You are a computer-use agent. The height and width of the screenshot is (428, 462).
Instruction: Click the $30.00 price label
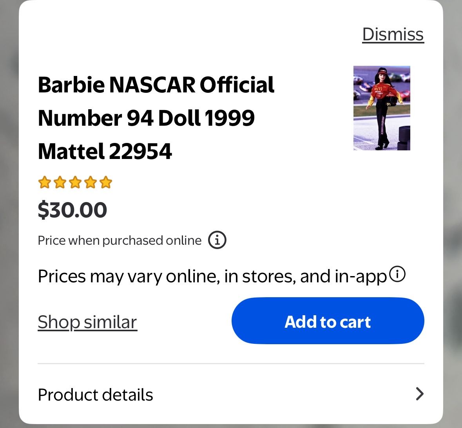pyautogui.click(x=72, y=210)
